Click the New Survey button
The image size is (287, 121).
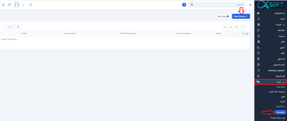[x=241, y=16]
